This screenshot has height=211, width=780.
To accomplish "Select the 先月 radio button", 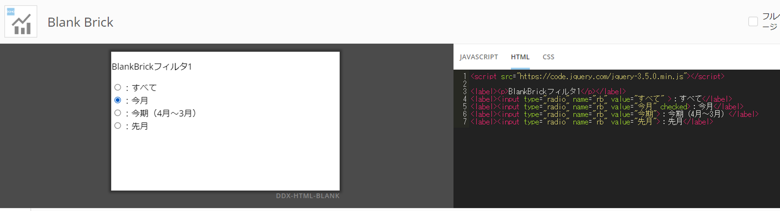I will tap(118, 126).
